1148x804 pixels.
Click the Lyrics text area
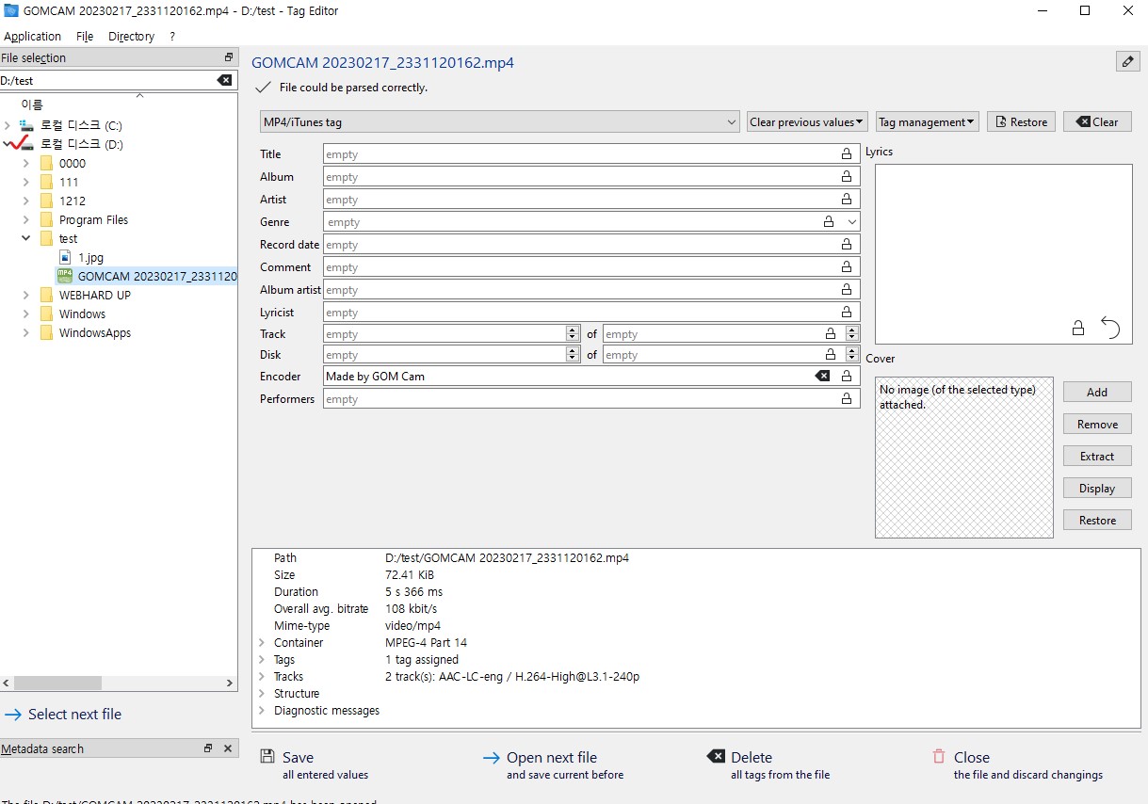point(1004,254)
